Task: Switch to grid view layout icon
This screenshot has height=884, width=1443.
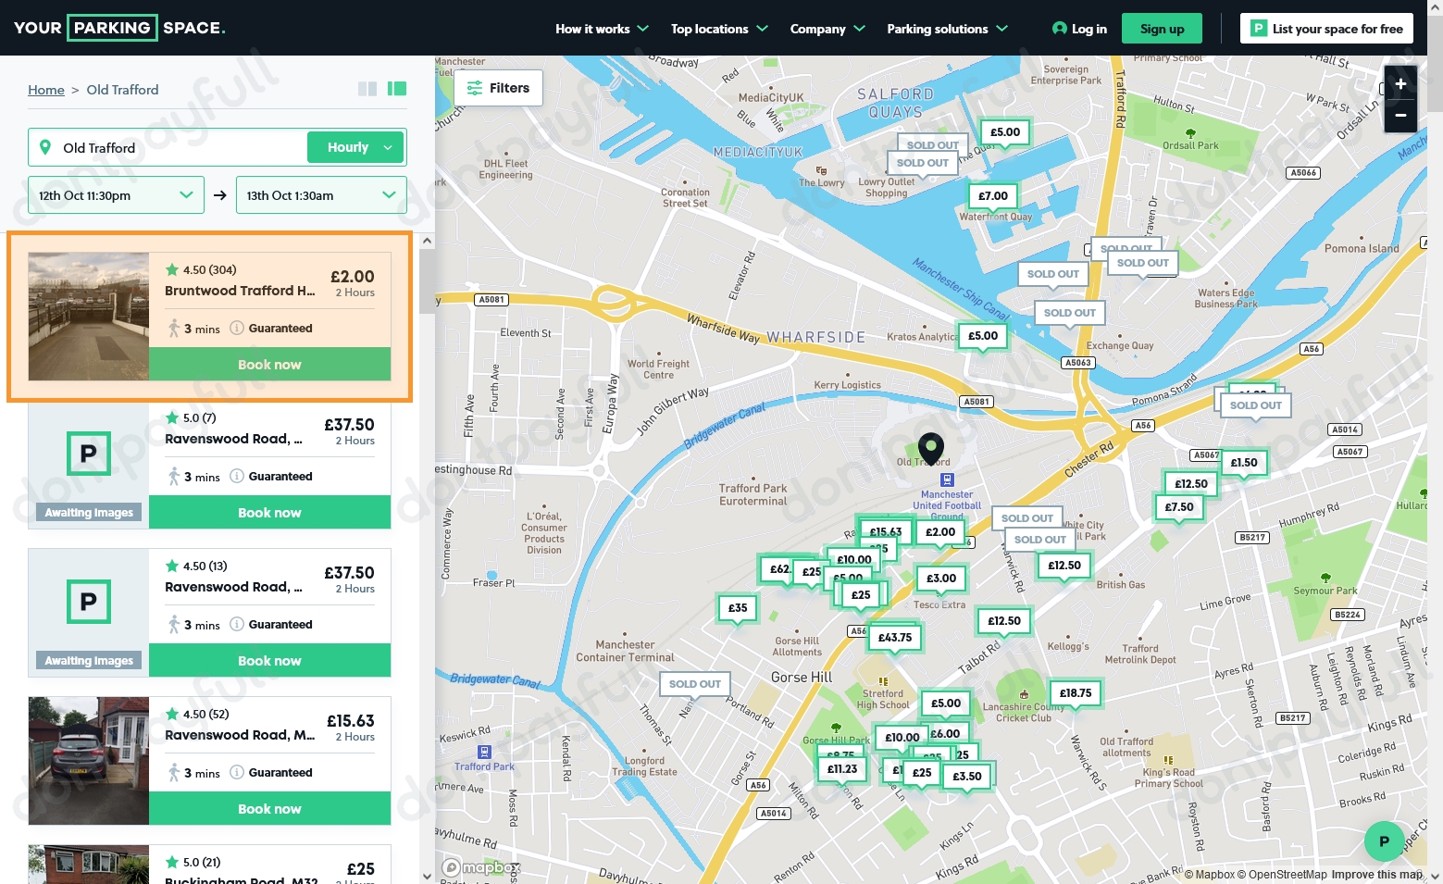Action: pos(367,89)
